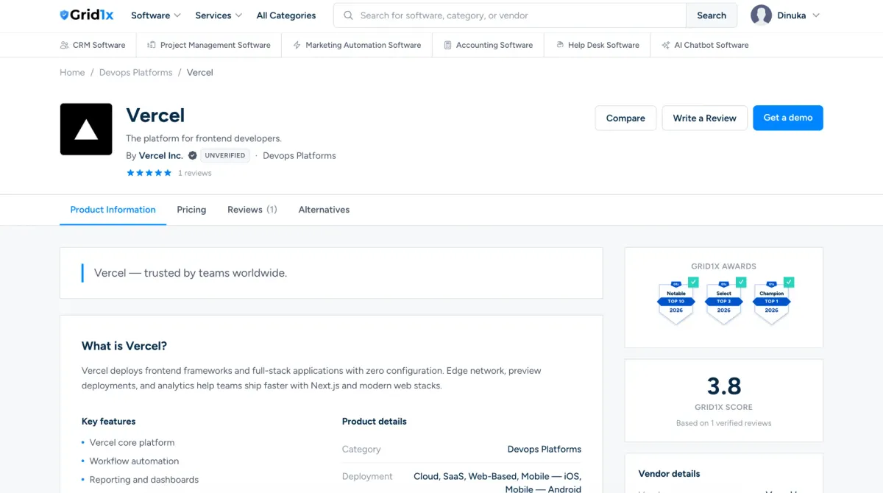This screenshot has width=883, height=493.
Task: Open the Alternatives tab
Action: [324, 210]
